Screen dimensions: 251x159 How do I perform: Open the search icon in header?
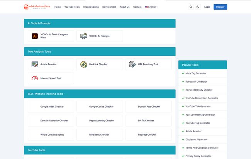point(191,7)
